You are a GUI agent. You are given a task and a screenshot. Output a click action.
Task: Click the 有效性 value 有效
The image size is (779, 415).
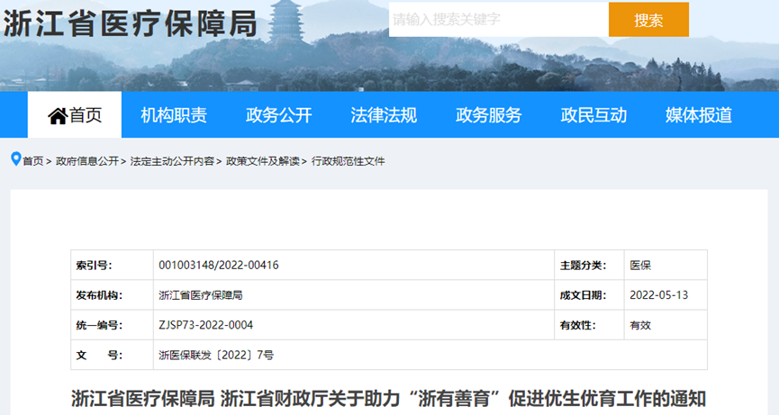640,325
